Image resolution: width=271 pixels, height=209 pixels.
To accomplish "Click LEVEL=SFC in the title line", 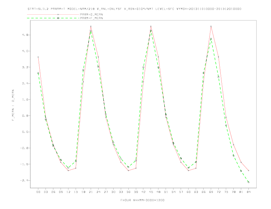I will [x=165, y=9].
